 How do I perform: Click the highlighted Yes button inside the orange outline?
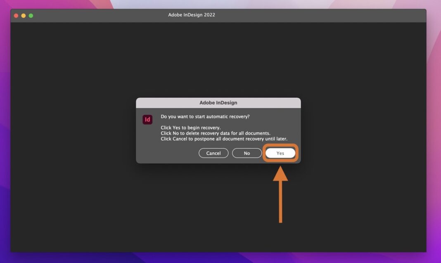pos(280,153)
